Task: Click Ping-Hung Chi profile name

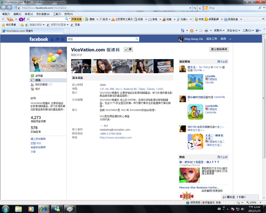Action: tap(194, 39)
